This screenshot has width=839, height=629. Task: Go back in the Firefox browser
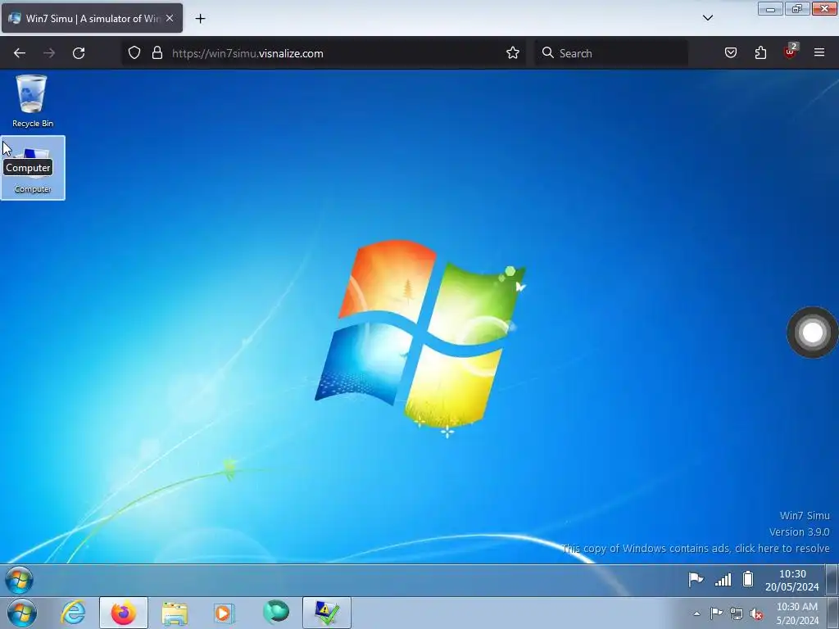point(20,53)
